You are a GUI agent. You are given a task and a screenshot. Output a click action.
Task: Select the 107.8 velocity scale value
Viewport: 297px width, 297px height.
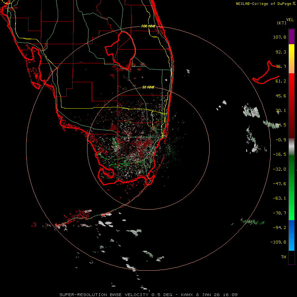[280, 37]
